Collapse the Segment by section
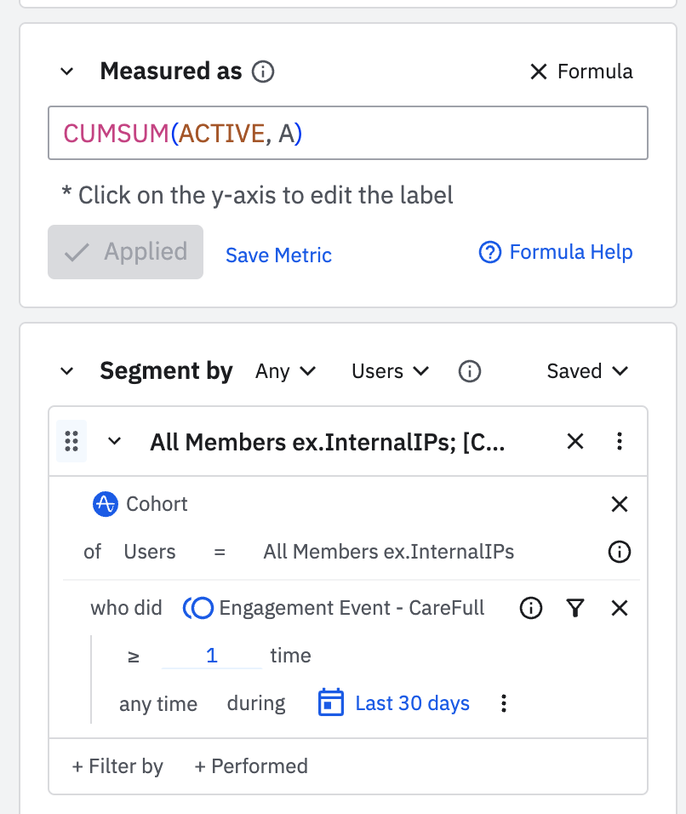Screen dimensions: 686x814 pyautogui.click(x=67, y=371)
